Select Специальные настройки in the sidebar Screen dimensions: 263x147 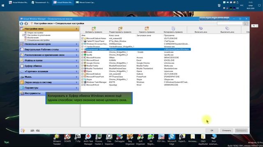coord(38,40)
